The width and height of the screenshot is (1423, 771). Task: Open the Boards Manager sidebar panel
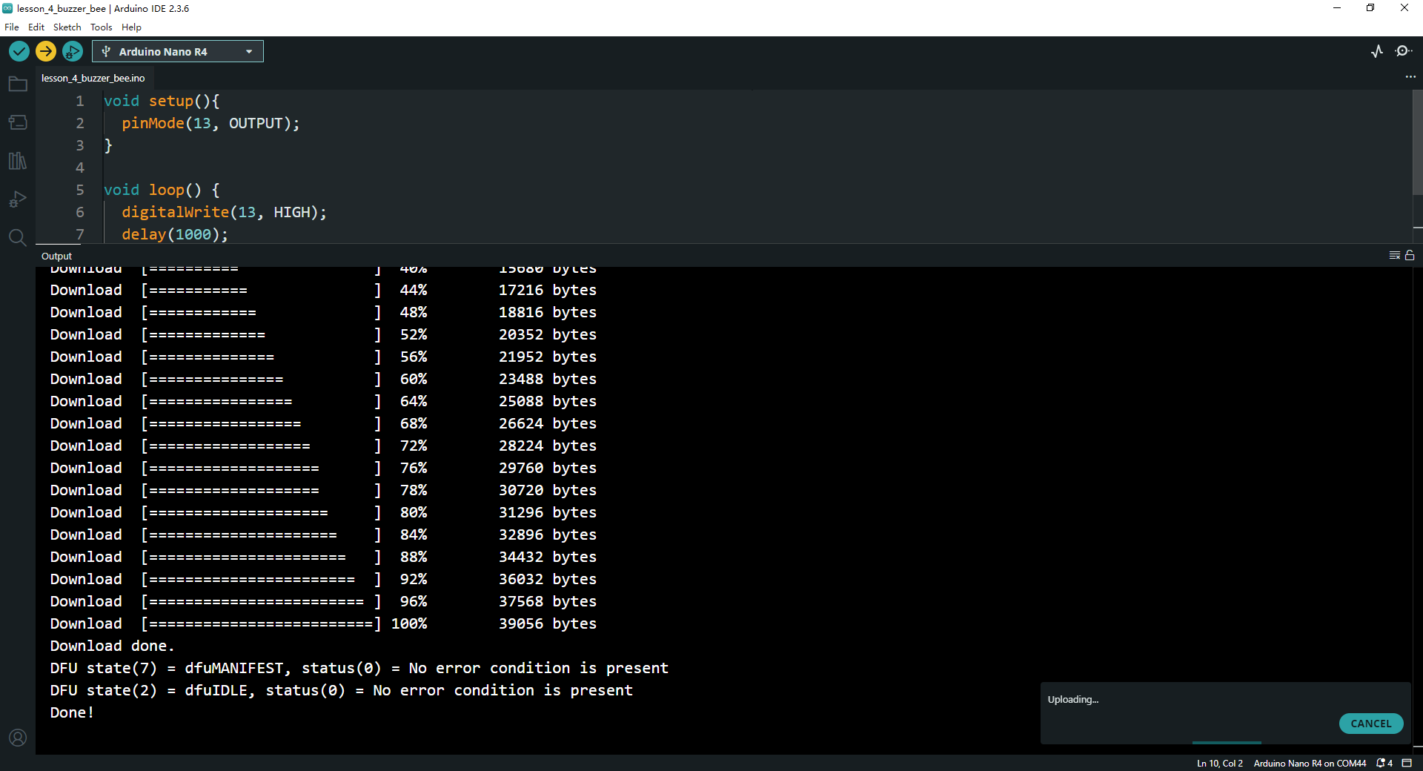(18, 122)
